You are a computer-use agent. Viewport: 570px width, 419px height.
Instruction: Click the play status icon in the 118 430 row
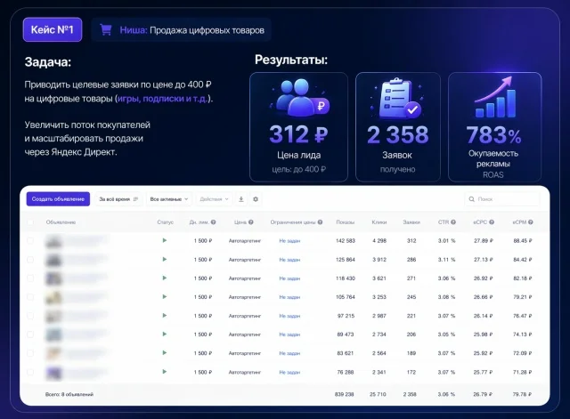click(x=165, y=278)
